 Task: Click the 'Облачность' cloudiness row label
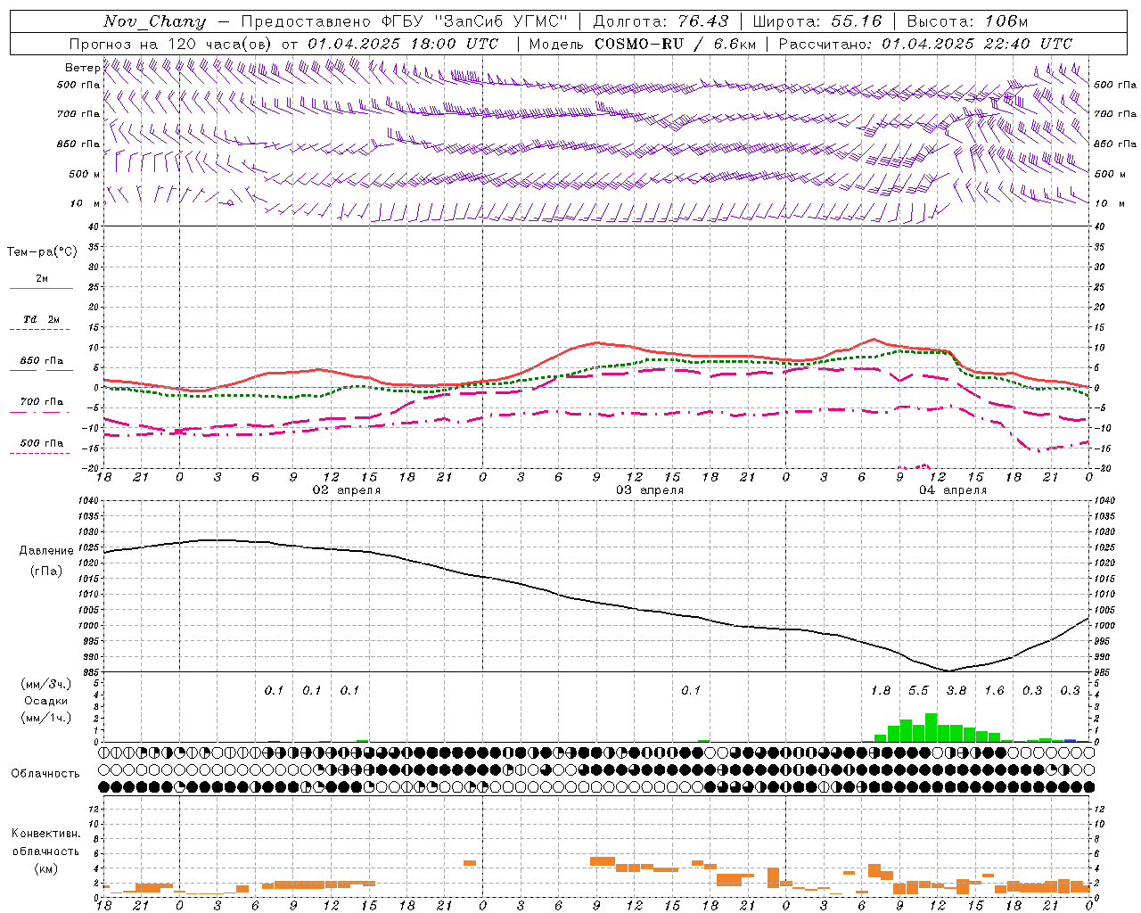pos(45,774)
